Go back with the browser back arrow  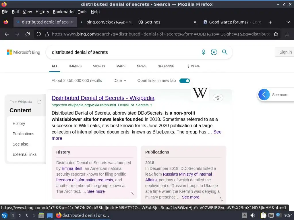(7, 34)
